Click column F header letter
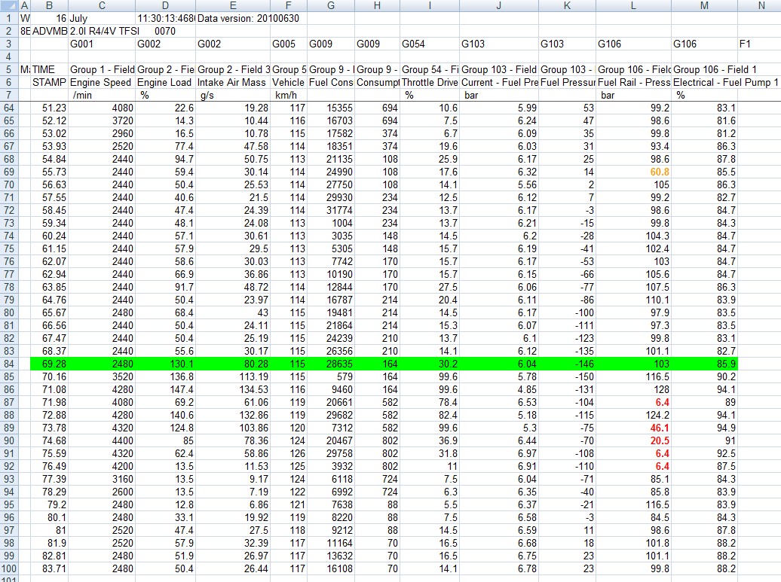This screenshot has width=781, height=582. [289, 5]
